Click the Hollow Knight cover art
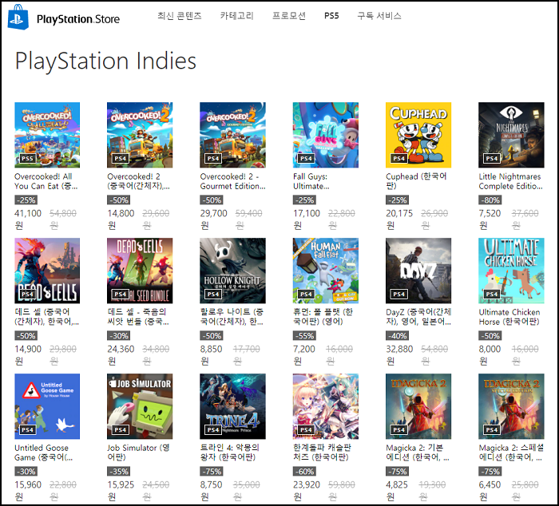This screenshot has height=506, width=559. 232,271
